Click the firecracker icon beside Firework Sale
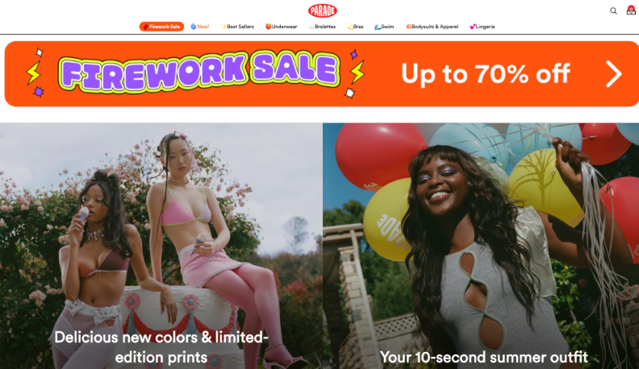 pyautogui.click(x=145, y=27)
